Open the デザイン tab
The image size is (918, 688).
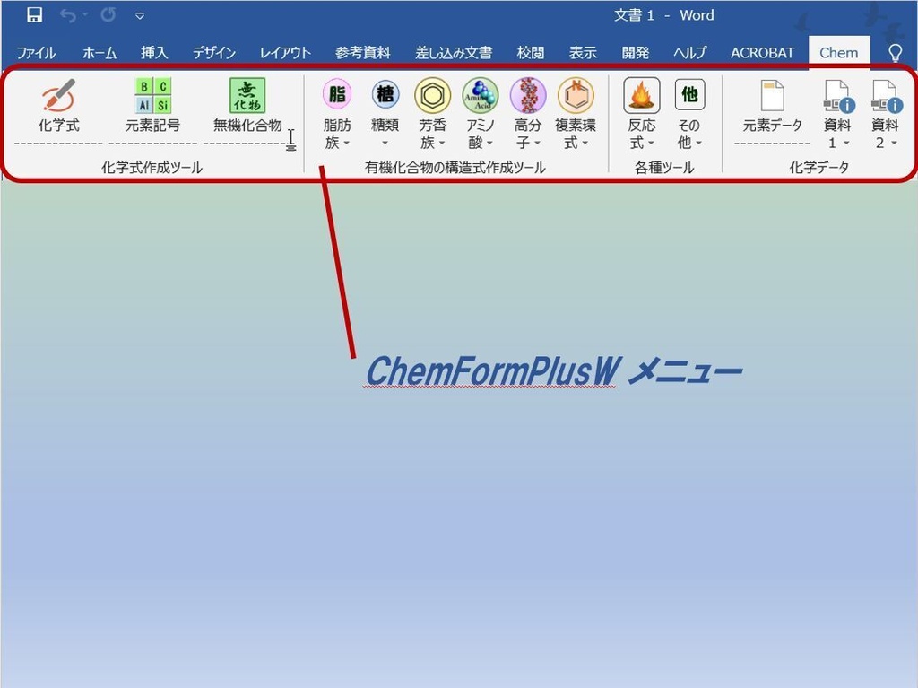click(x=214, y=53)
